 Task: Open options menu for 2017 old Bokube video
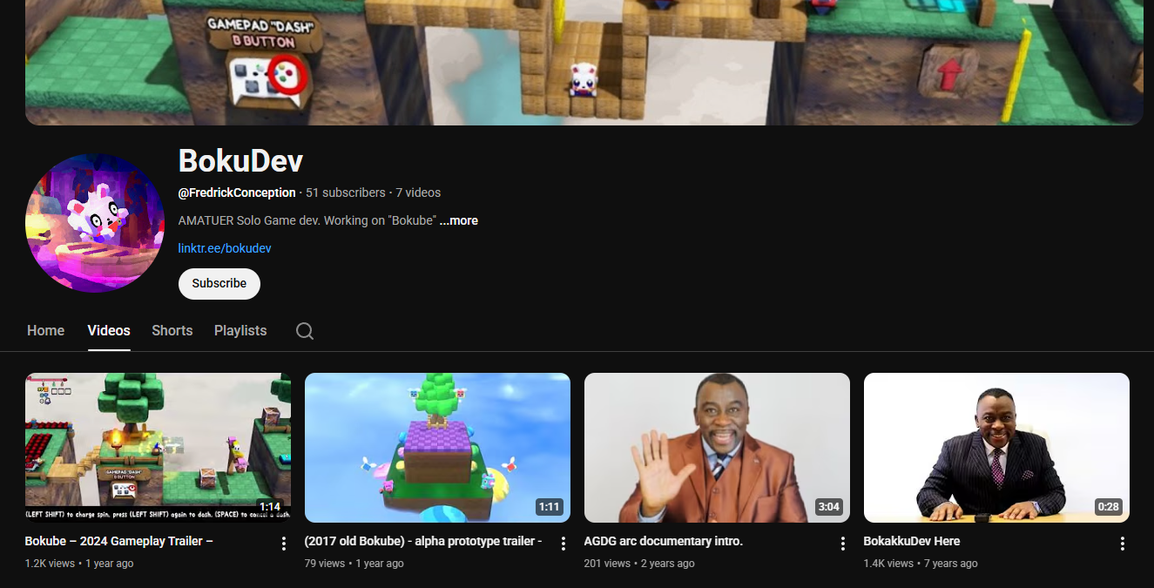click(x=564, y=544)
